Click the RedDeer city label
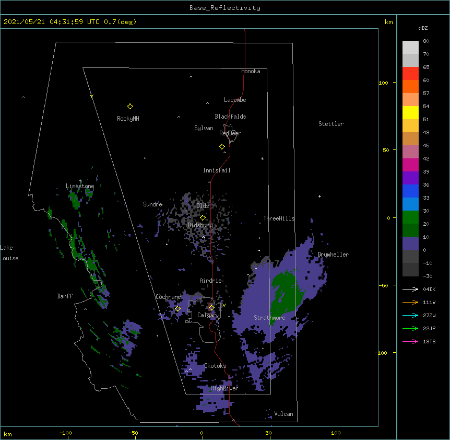The height and width of the screenshot is (440, 450). coord(230,133)
